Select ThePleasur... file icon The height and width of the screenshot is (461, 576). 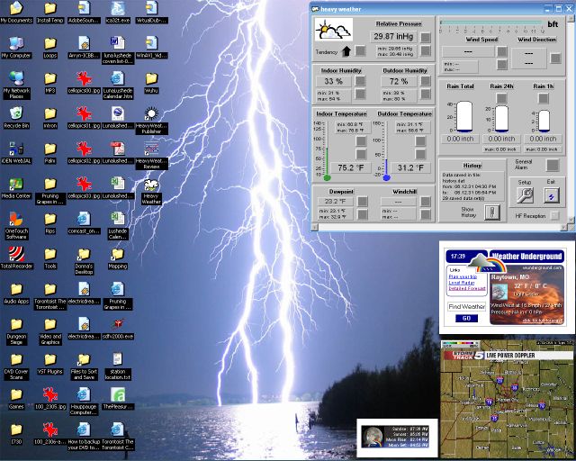coord(118,399)
